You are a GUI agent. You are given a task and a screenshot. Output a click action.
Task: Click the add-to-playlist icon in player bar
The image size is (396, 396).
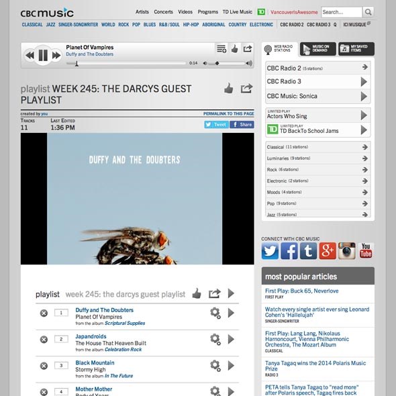221,48
